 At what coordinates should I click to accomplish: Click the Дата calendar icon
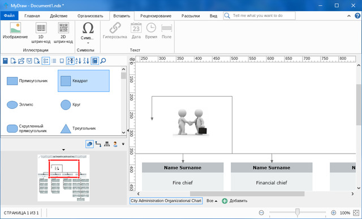coord(136,28)
